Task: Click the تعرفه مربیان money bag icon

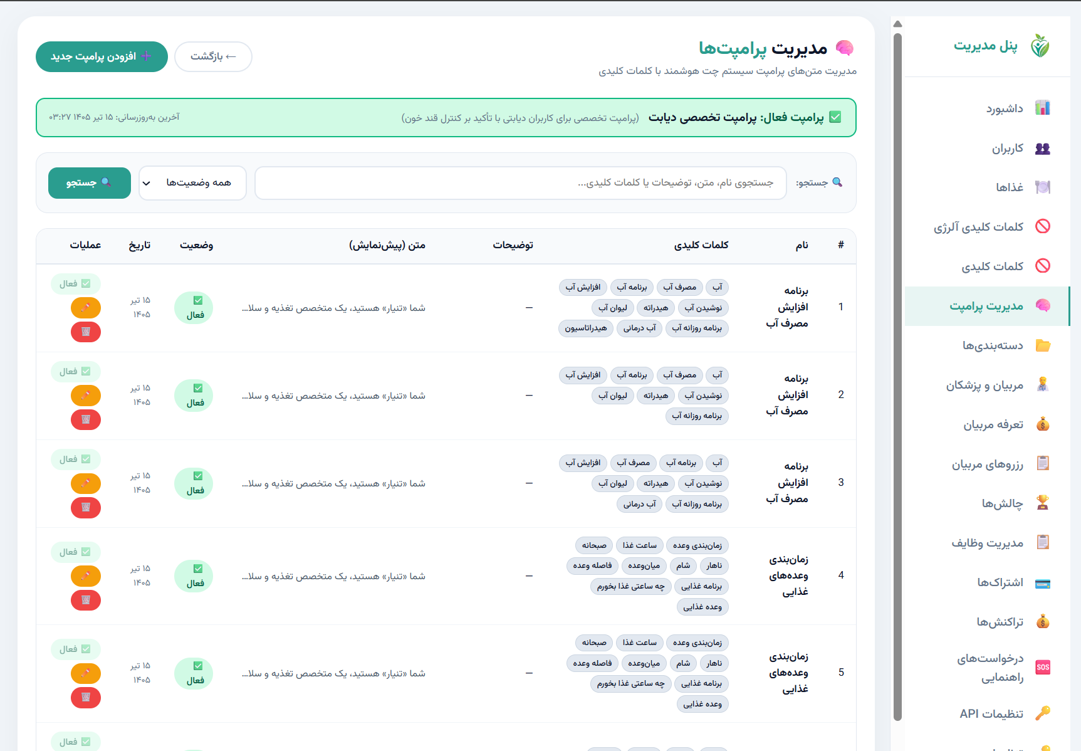Action: pyautogui.click(x=1043, y=424)
